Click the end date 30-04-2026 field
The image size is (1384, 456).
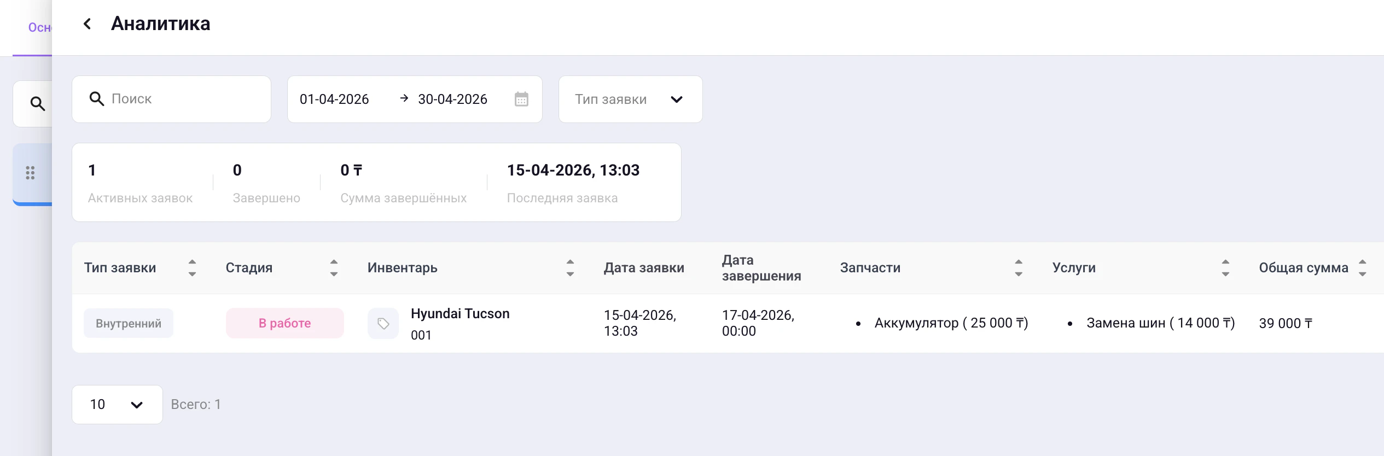452,100
